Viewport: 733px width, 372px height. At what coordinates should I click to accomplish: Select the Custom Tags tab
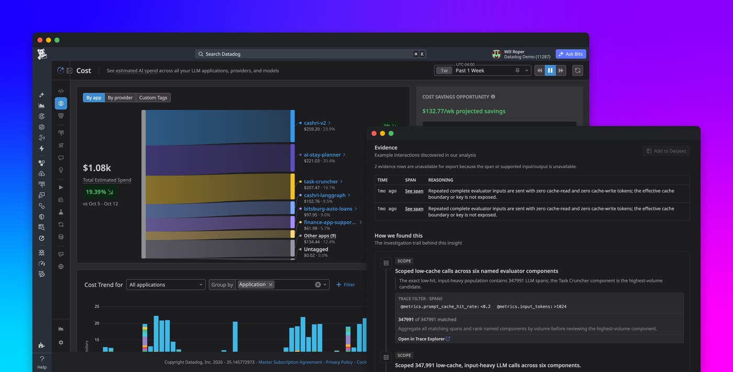[153, 97]
